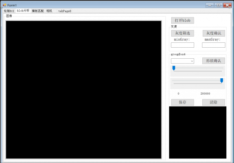Maximize the Form1 window
The height and width of the screenshot is (163, 234).
click(218, 5)
